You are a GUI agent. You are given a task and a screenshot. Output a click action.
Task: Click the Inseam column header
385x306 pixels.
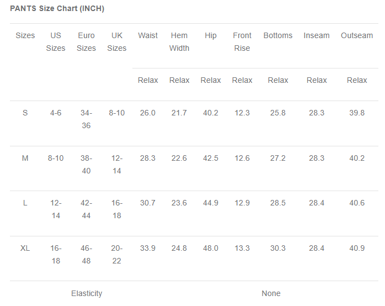[x=317, y=35]
